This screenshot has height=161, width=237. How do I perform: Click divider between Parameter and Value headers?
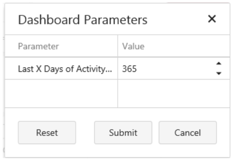pyautogui.click(x=118, y=46)
